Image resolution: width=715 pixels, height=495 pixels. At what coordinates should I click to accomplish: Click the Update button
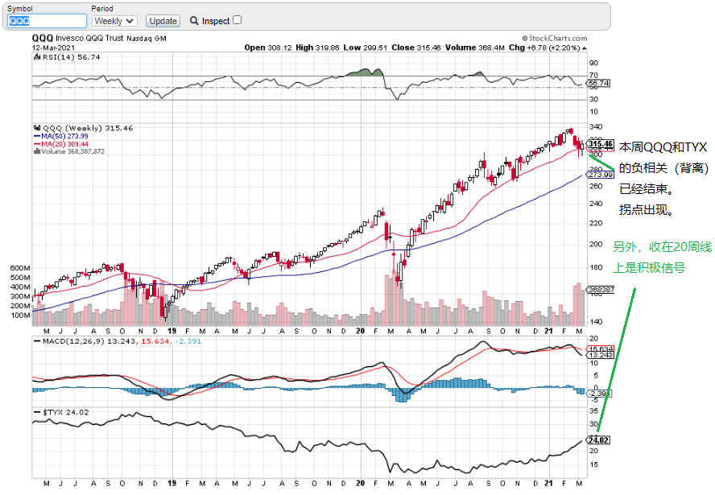click(x=163, y=21)
